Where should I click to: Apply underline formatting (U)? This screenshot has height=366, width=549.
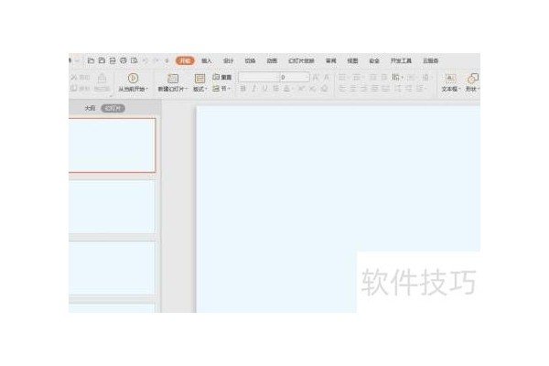click(265, 88)
